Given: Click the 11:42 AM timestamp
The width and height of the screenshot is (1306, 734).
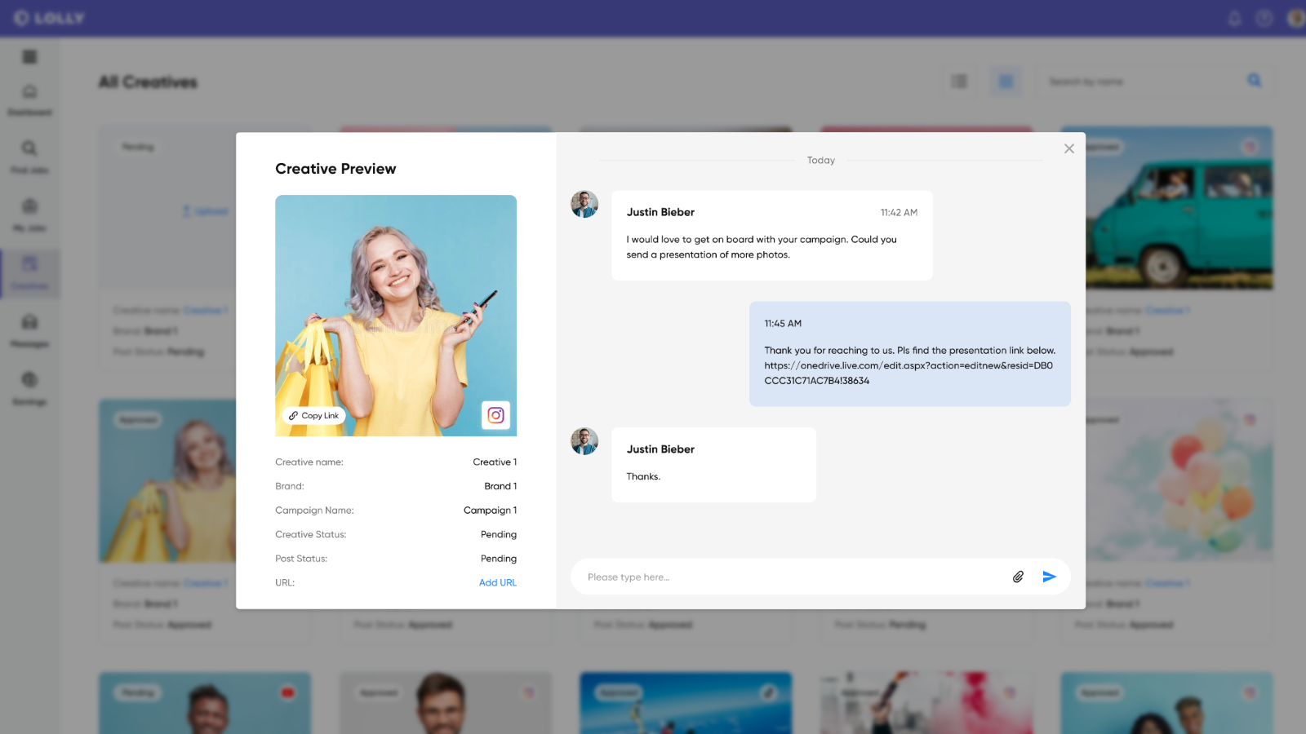Looking at the screenshot, I should 899,212.
